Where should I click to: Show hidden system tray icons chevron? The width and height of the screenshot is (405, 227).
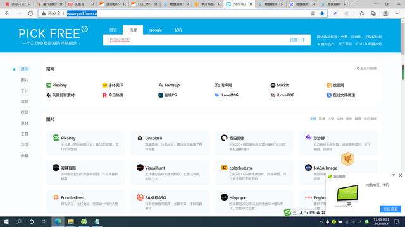coord(321,221)
